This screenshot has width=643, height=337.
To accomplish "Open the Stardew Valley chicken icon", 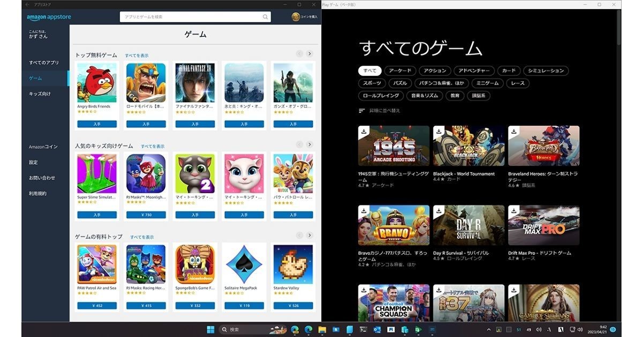I will pos(293,265).
